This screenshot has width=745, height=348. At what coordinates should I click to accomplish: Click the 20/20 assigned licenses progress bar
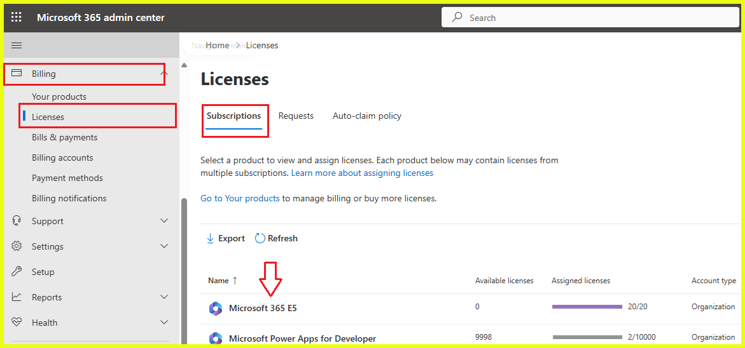click(587, 307)
